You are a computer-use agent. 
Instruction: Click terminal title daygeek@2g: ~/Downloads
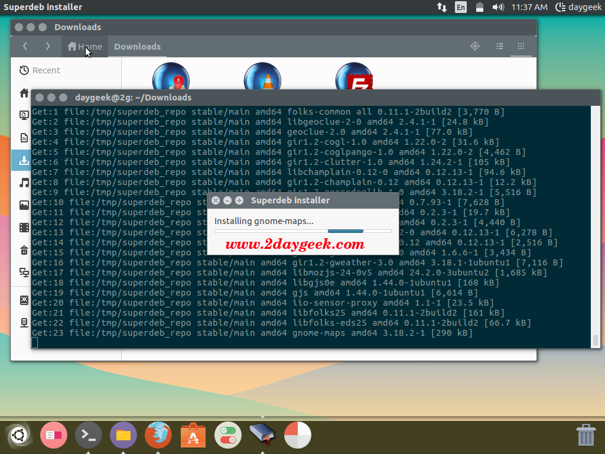(x=133, y=98)
